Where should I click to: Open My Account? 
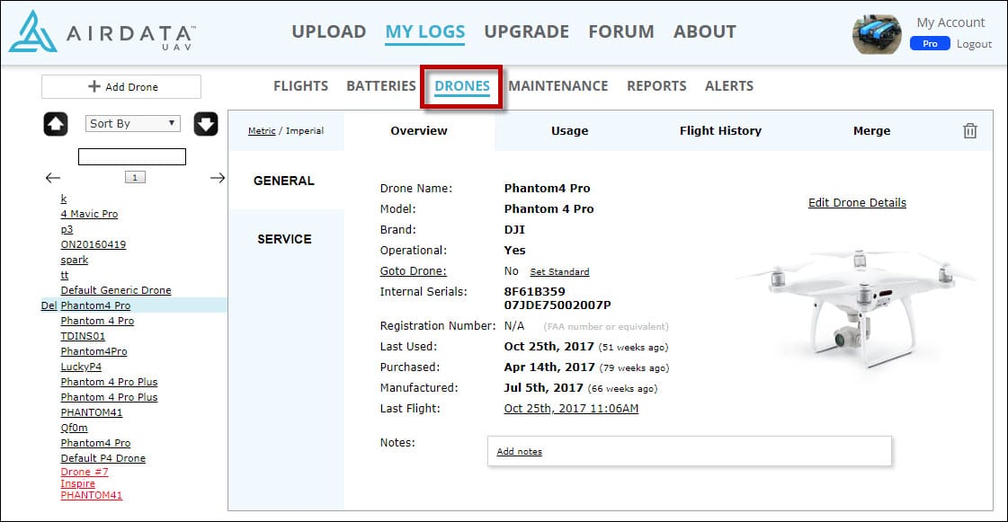[950, 22]
